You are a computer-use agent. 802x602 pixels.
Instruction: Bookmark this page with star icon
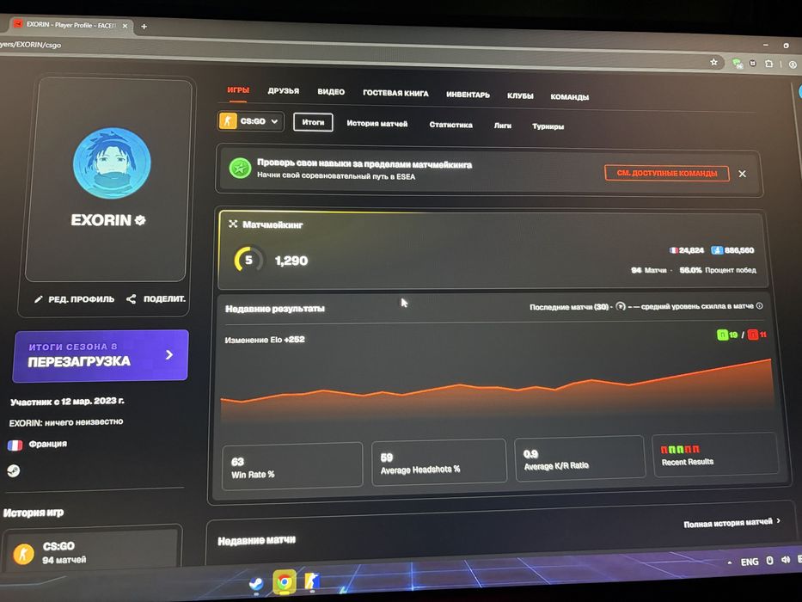coord(714,62)
